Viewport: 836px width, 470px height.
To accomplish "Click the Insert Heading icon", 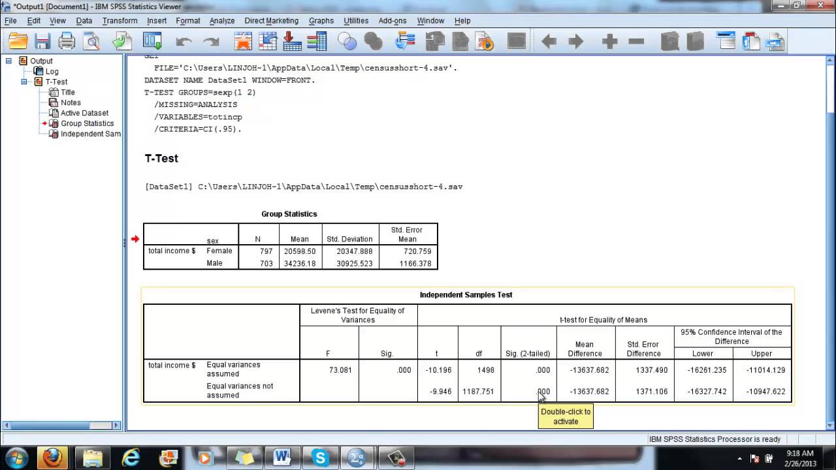I will (727, 42).
